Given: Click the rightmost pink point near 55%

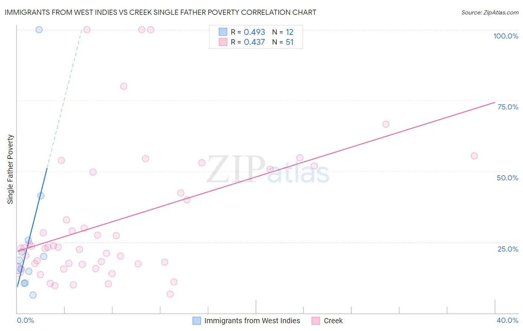Looking at the screenshot, I should point(474,156).
